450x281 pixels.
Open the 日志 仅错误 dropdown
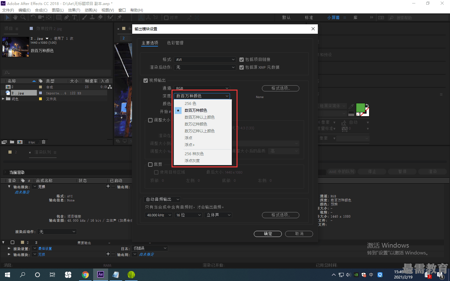tap(150, 248)
